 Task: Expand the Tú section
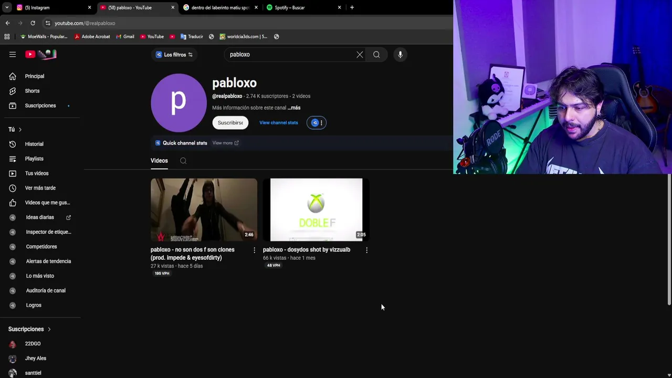pos(15,129)
